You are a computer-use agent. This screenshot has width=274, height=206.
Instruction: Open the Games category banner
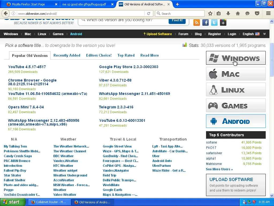pyautogui.click(x=236, y=105)
